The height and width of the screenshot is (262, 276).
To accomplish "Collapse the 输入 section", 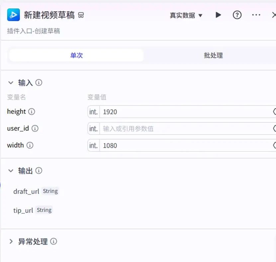I will 11,83.
